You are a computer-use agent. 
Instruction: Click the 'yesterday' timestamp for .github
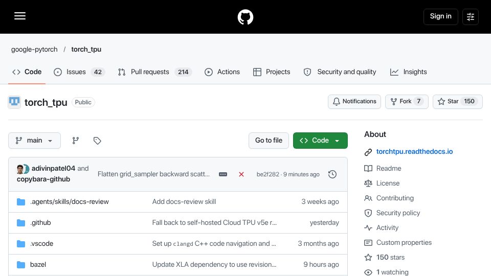point(324,223)
